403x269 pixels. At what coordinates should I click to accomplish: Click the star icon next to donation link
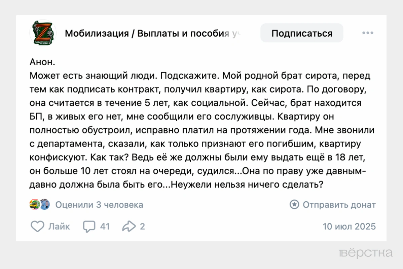tap(294, 204)
